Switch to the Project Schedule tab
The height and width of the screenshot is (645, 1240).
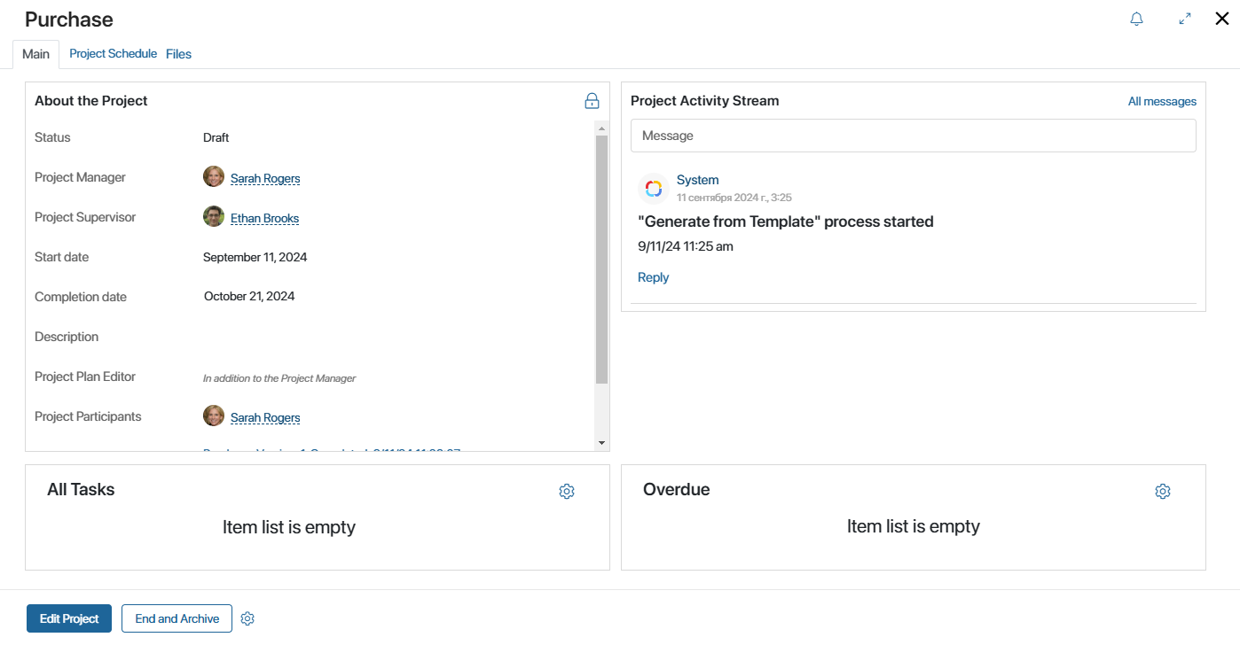click(x=113, y=54)
